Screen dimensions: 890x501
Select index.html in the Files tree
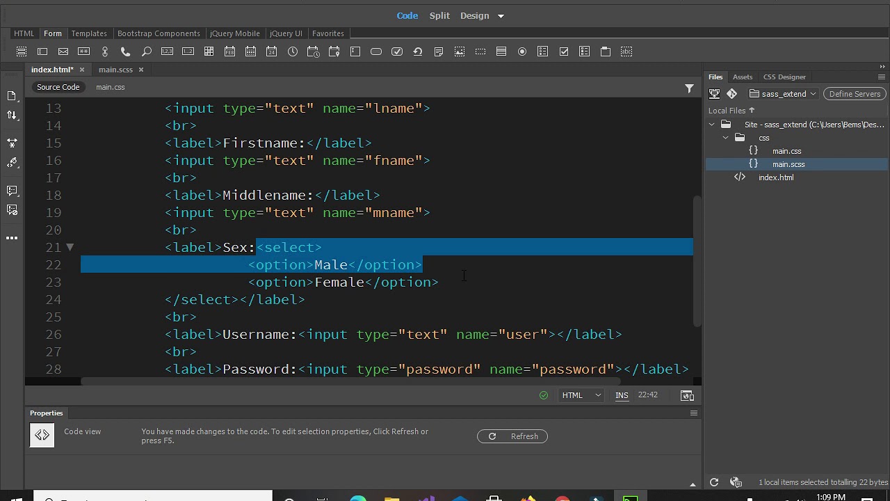[776, 177]
